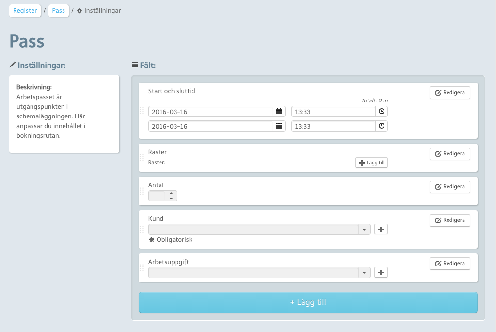The height and width of the screenshot is (332, 496).
Task: Click the plus button next to Arbetsuppgift
Action: 381,272
